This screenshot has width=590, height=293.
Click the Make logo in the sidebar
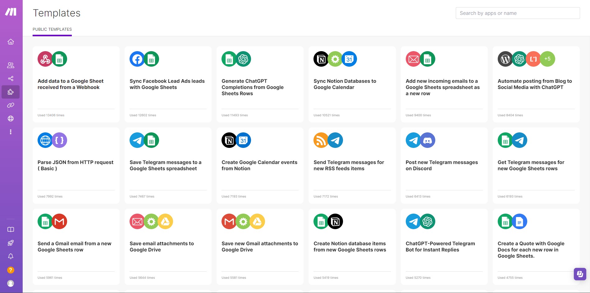[11, 12]
